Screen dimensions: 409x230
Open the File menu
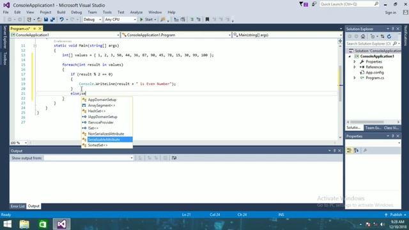tap(6, 12)
